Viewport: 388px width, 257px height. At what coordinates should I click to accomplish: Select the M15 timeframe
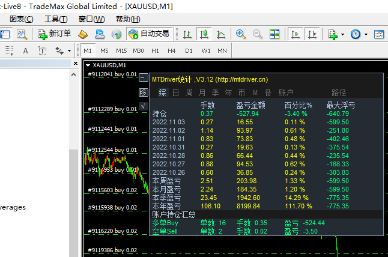point(121,50)
